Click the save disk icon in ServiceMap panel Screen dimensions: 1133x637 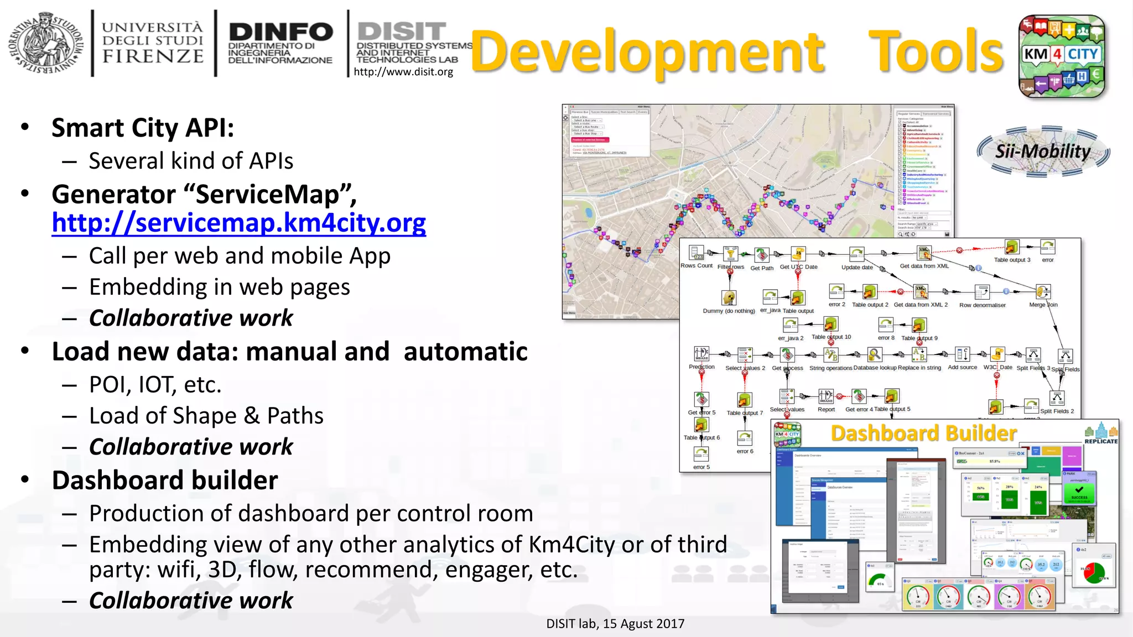947,234
